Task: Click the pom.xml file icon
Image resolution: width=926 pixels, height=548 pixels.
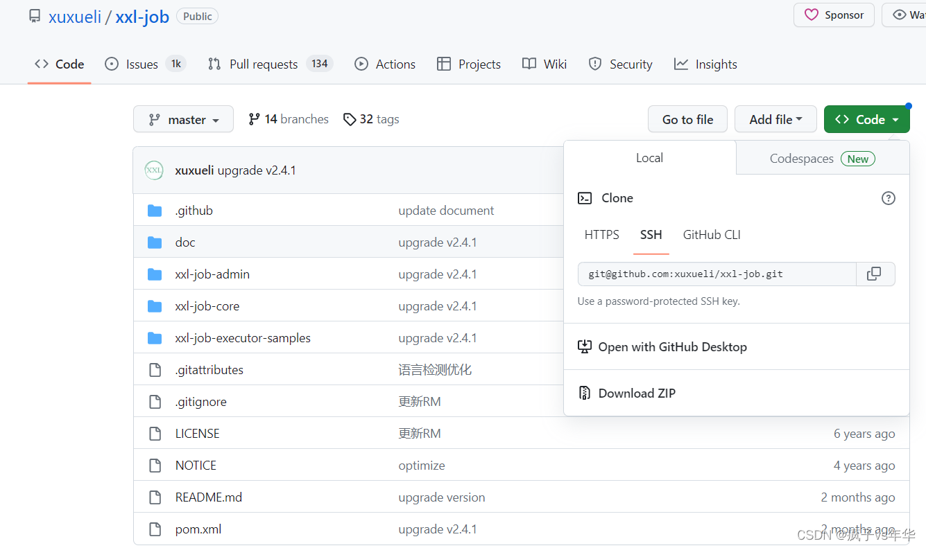Action: click(x=155, y=529)
